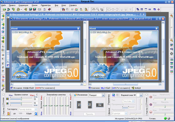This screenshot has width=175, height=122.
Task: Click the upper compression value field 51
Action: coord(35,99)
